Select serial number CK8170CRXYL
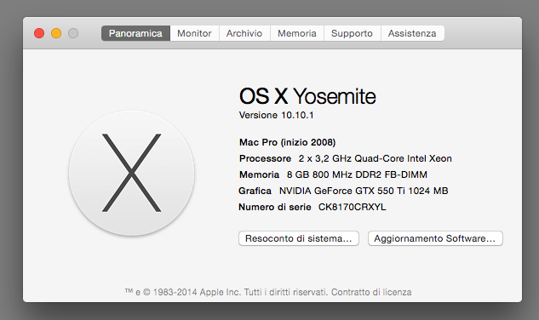Screen dimensions: 539x320 pos(352,207)
